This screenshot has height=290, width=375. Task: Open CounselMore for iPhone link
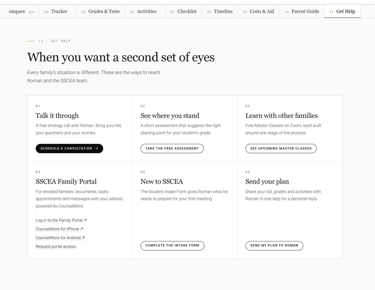tap(60, 229)
